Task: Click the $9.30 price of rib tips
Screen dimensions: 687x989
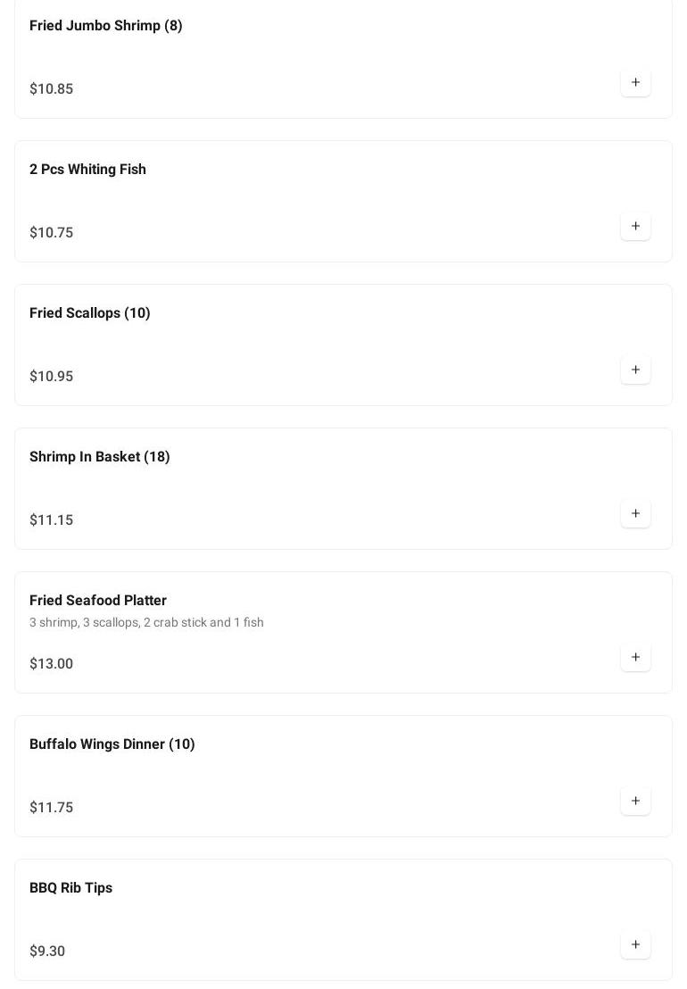Action: [46, 952]
